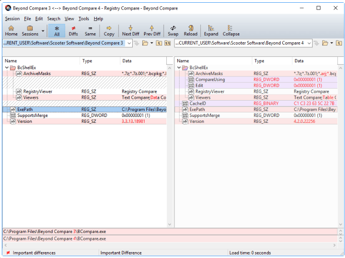Image resolution: width=345 pixels, height=258 pixels.
Task: Swap the two compare sides
Action: point(173,30)
